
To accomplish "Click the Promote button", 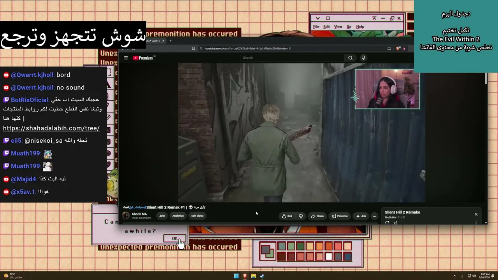I will click(340, 216).
